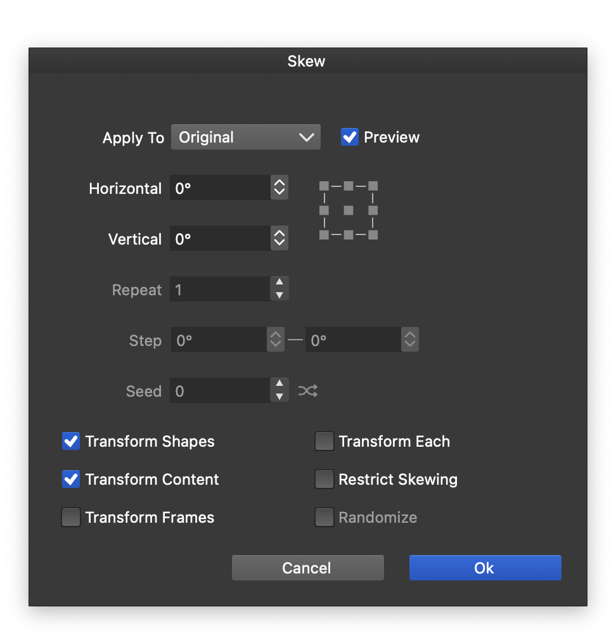The width and height of the screenshot is (616, 640).
Task: Click the Horizontal angle input field
Action: (x=220, y=188)
